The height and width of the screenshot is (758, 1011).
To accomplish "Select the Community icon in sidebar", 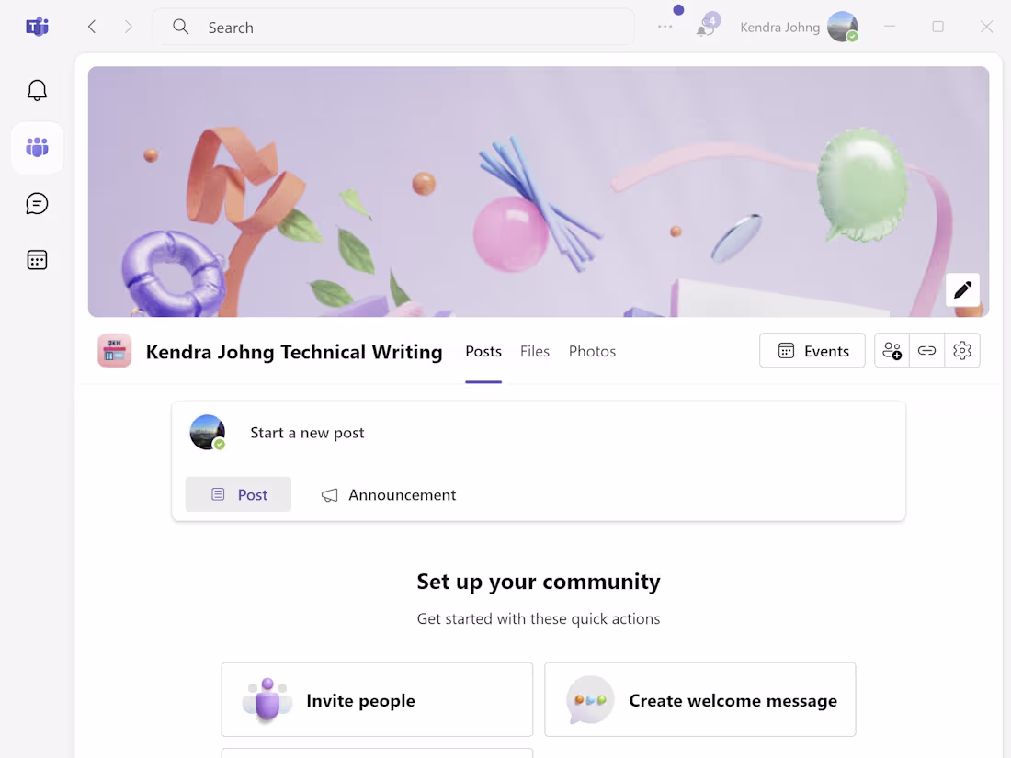I will click(38, 148).
